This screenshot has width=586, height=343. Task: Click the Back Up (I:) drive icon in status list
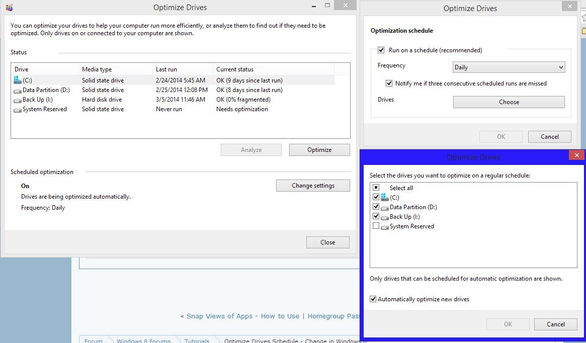click(x=18, y=100)
